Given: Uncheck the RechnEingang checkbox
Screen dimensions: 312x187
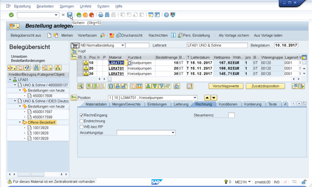Looking at the screenshot, I should tap(82, 115).
